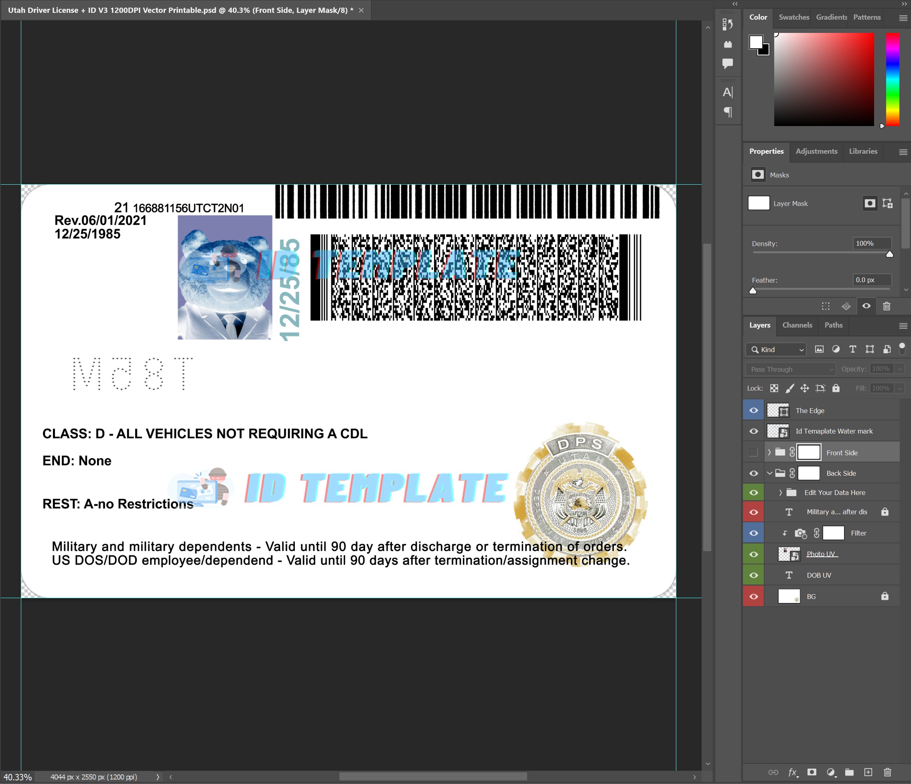Filter layers by adjustment layers icon
Viewport: 911px width, 784px height.
tap(836, 349)
